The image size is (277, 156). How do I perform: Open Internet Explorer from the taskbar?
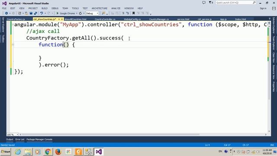[x=18, y=152]
